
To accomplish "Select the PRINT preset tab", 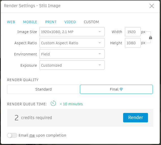I will (x=51, y=22).
